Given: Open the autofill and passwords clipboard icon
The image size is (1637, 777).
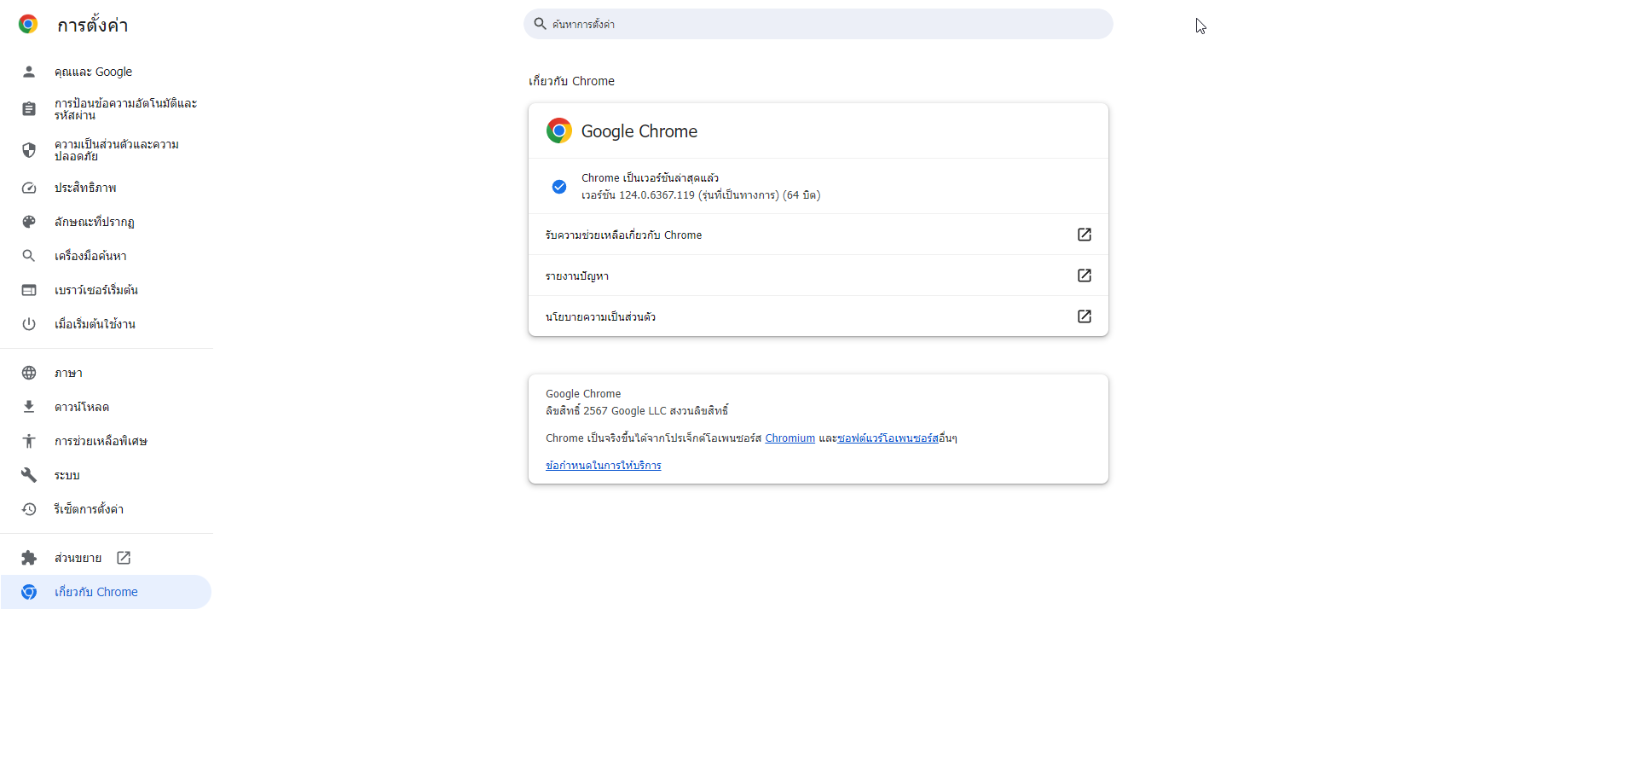Looking at the screenshot, I should (29, 109).
